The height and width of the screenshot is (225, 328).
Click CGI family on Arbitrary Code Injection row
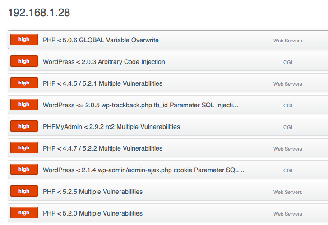coord(288,62)
